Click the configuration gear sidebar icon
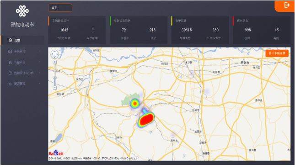 10,84
